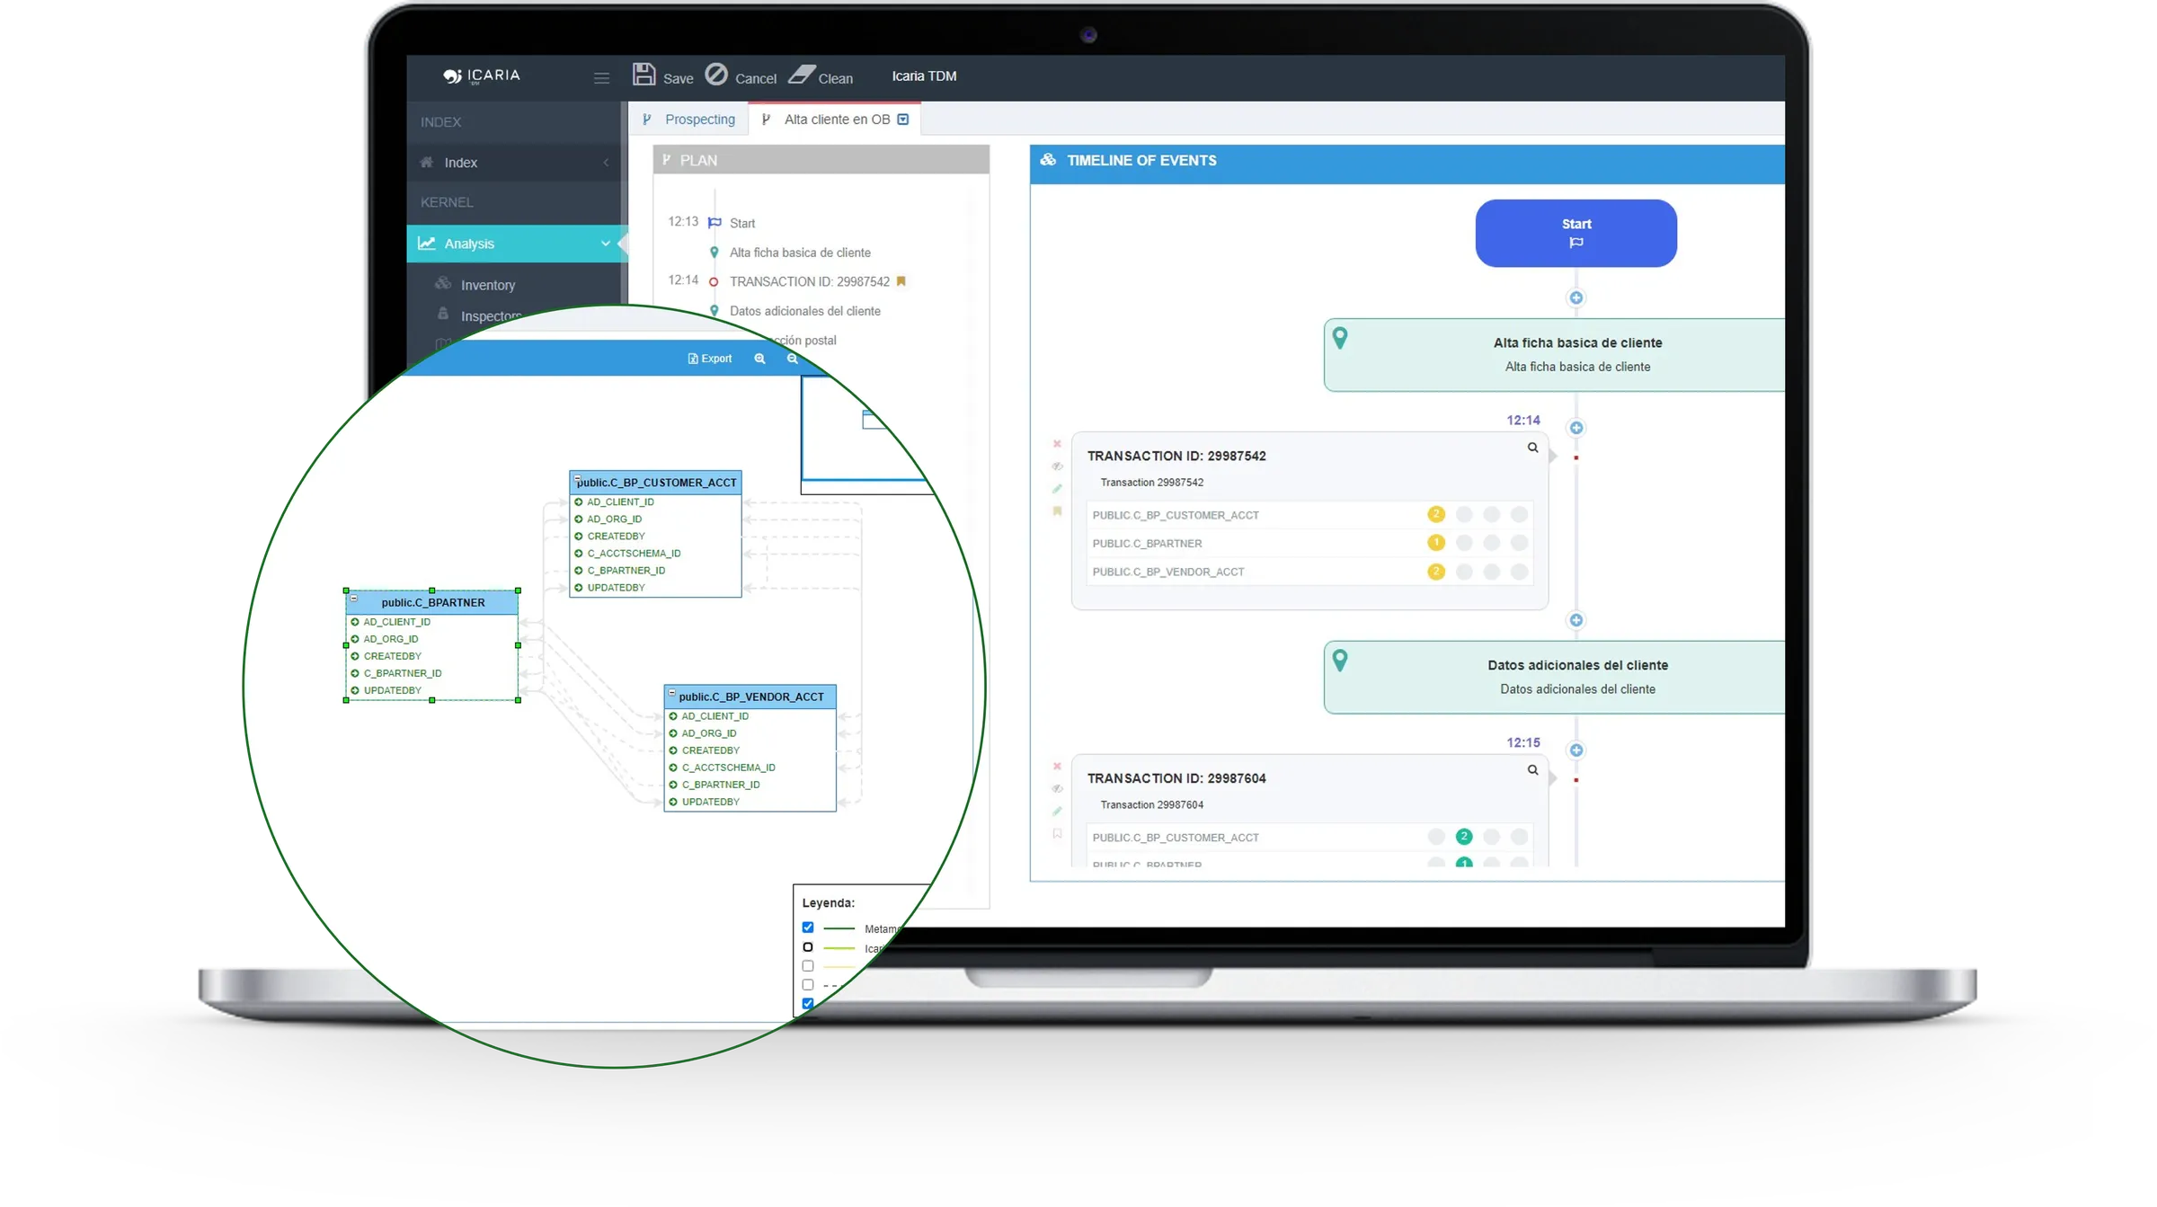Image resolution: width=2157 pixels, height=1207 pixels.
Task: Bookmark transaction 29987604 with outline bookmark
Action: pyautogui.click(x=1057, y=834)
